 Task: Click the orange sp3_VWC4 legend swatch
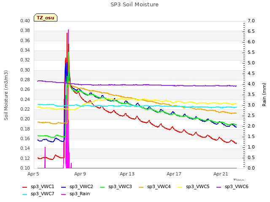click(141, 187)
